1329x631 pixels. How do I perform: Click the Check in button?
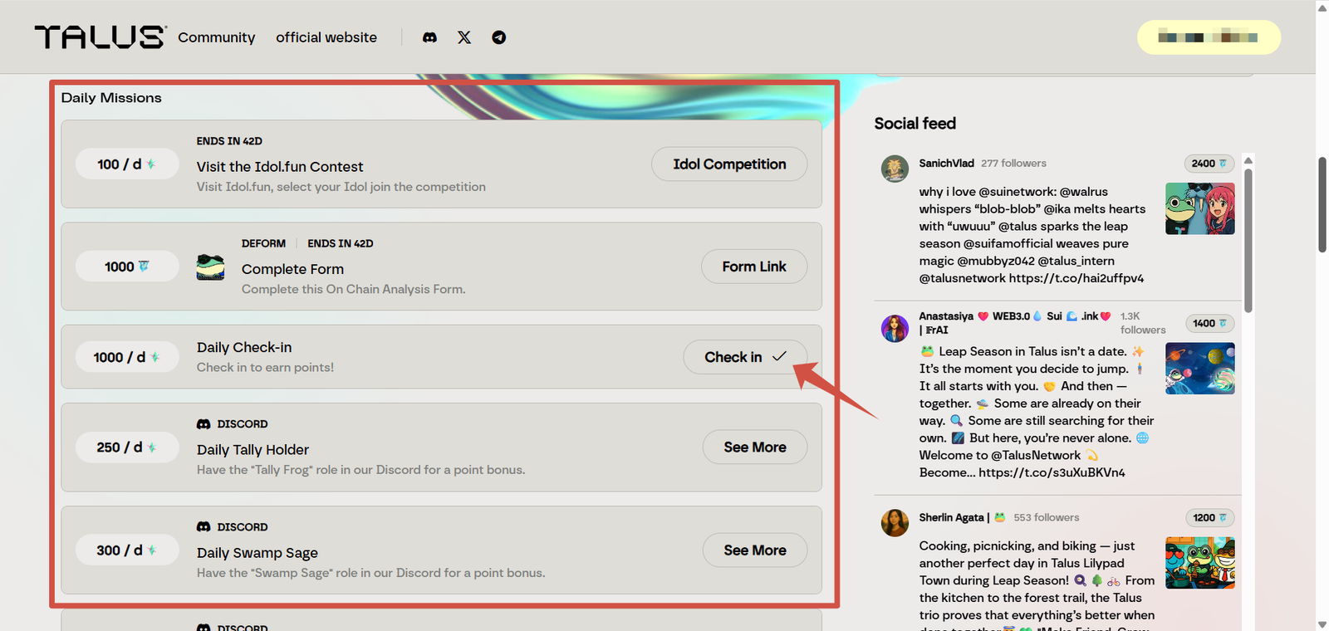click(744, 357)
